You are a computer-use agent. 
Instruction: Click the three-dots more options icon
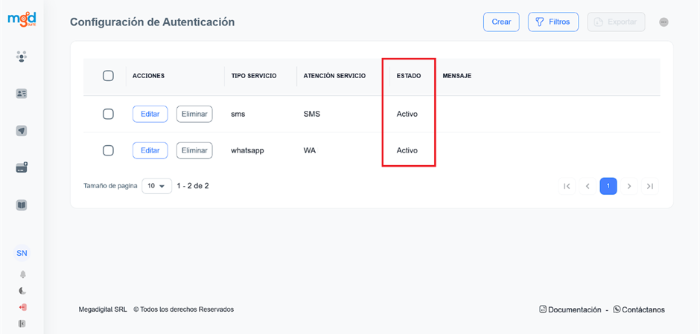coord(664,22)
